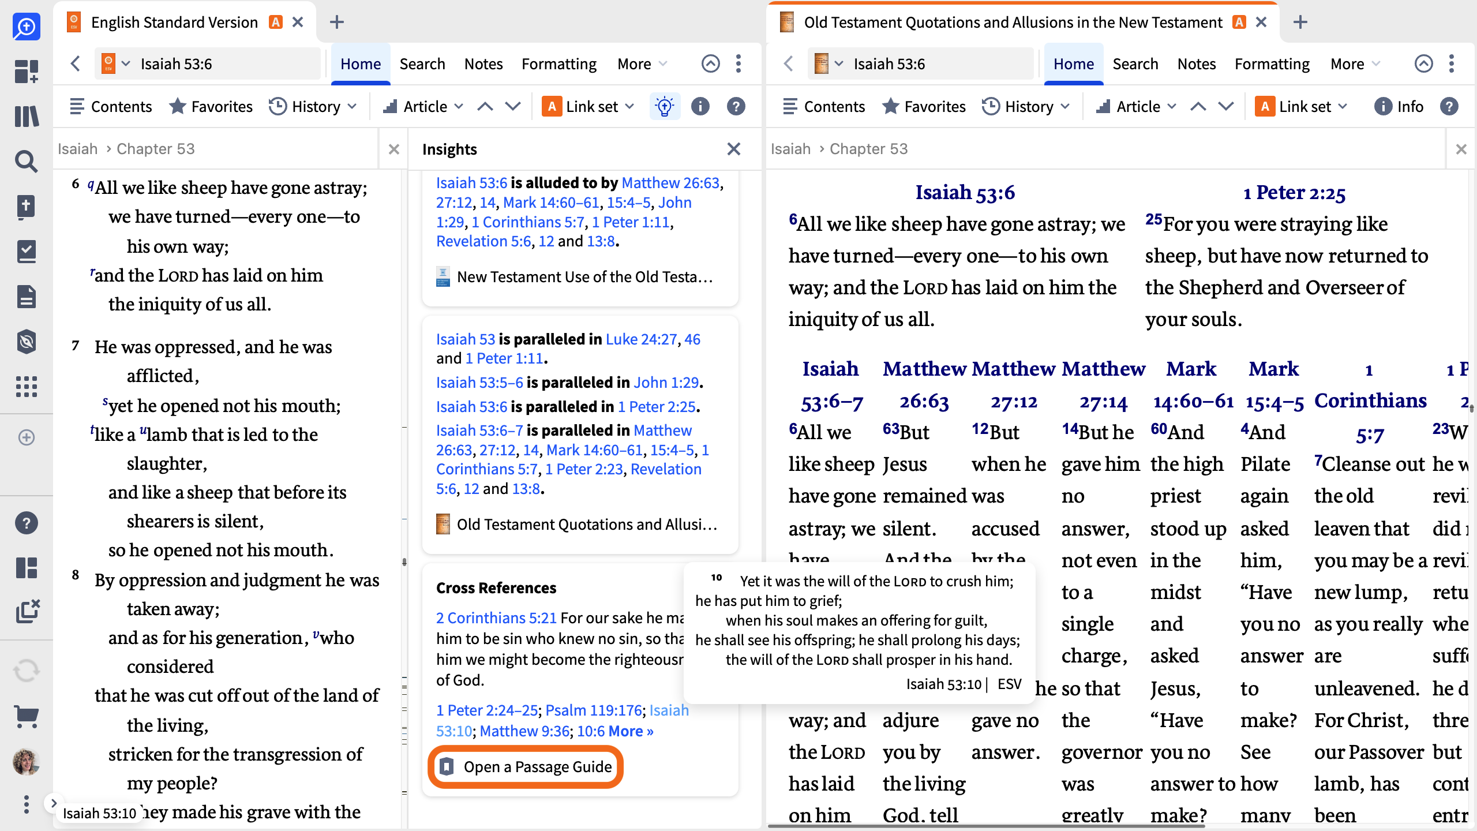The height and width of the screenshot is (831, 1477).
Task: Click the collapse toolbar circle-arrow in ESV panel
Action: (x=710, y=63)
